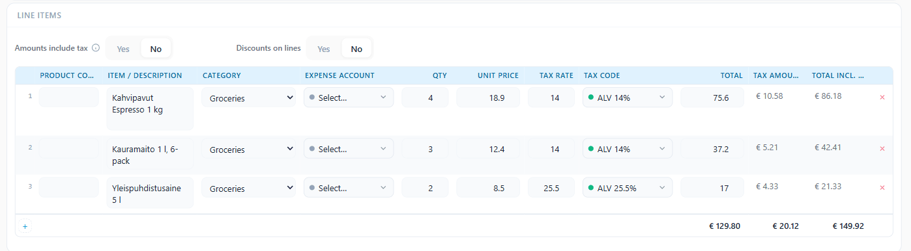Open Expense Account selector for Kauramaito row

[349, 149]
